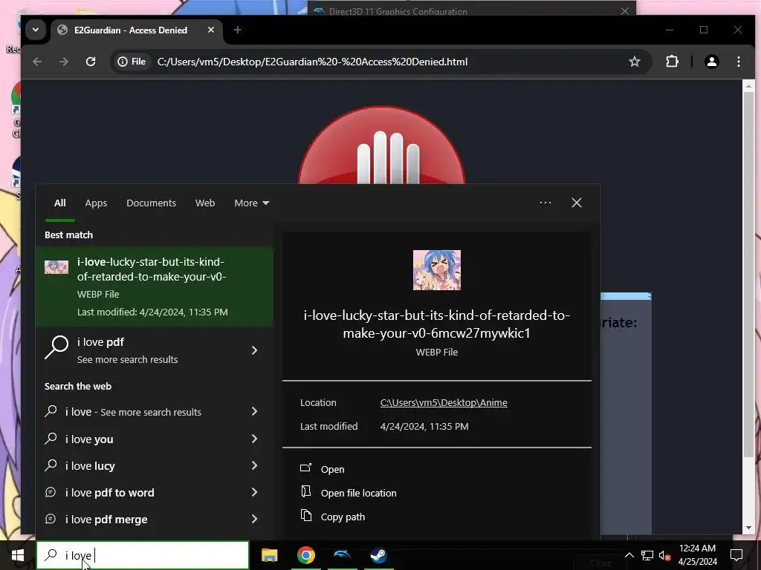Expand the More filter dropdown

click(251, 203)
